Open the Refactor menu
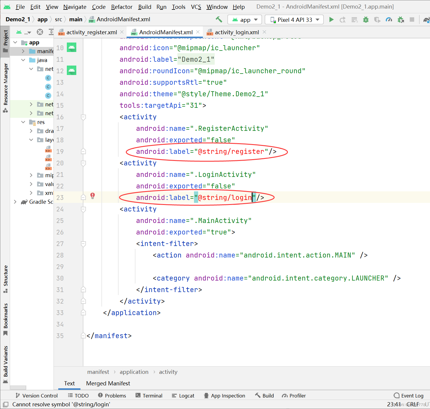Image resolution: width=430 pixels, height=409 pixels. coord(122,7)
